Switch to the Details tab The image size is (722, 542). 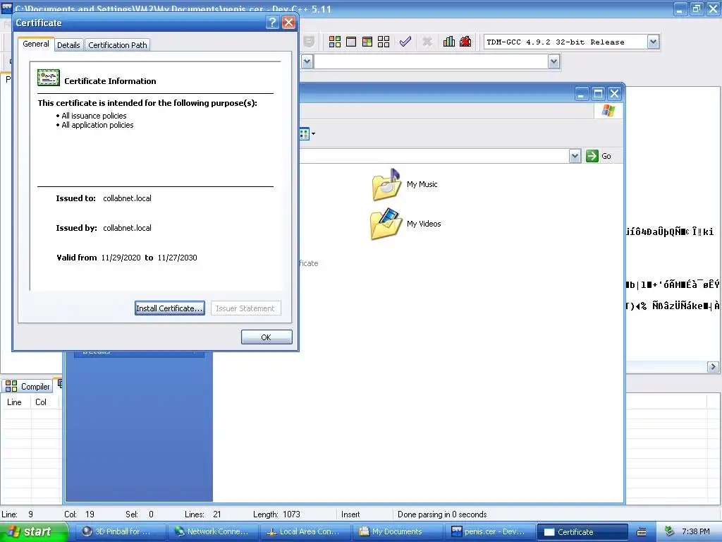[x=68, y=44]
